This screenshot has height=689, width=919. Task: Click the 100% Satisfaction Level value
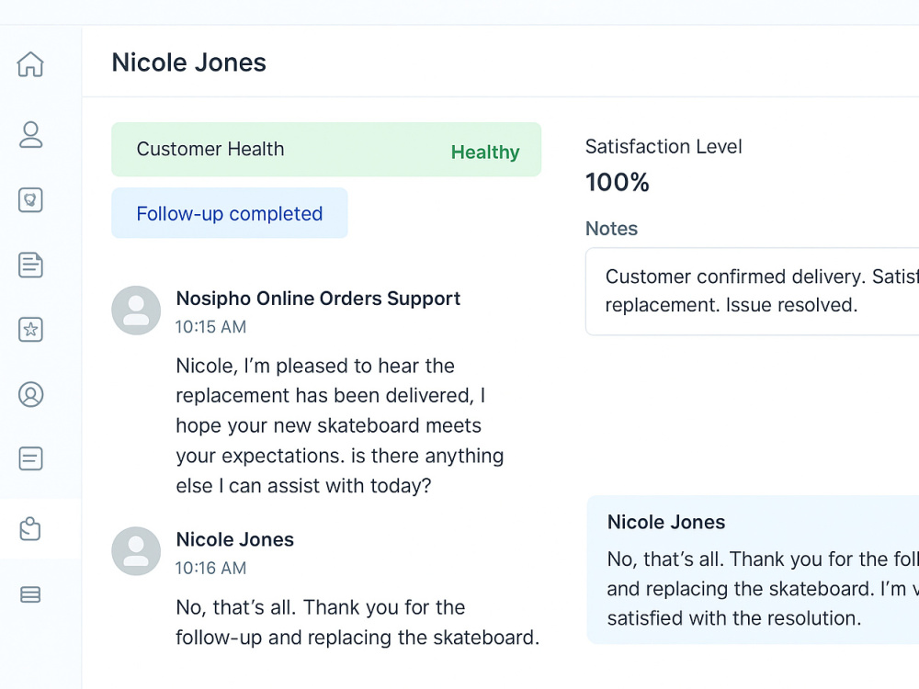point(618,182)
